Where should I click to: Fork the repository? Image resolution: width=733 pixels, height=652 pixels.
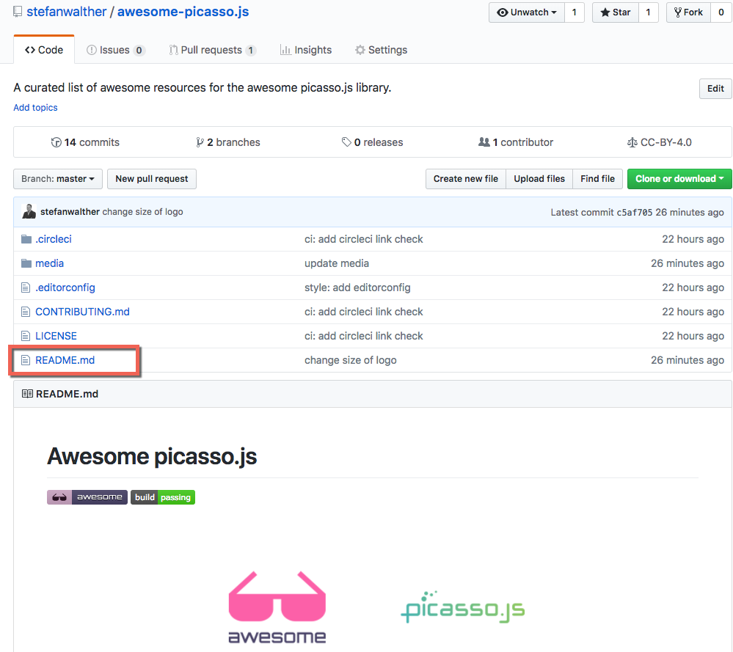coord(688,12)
